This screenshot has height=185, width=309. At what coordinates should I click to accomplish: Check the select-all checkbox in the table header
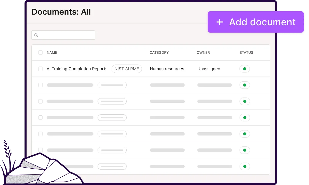click(x=40, y=52)
